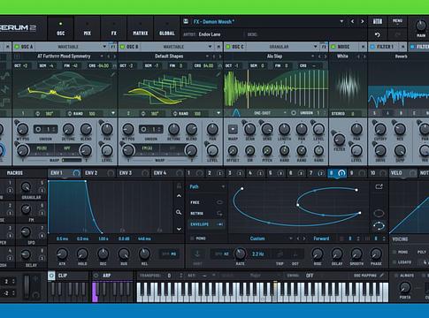The height and width of the screenshot is (318, 429).
Task: Click the OSC MAPPING pencil icon
Action: pos(382,276)
